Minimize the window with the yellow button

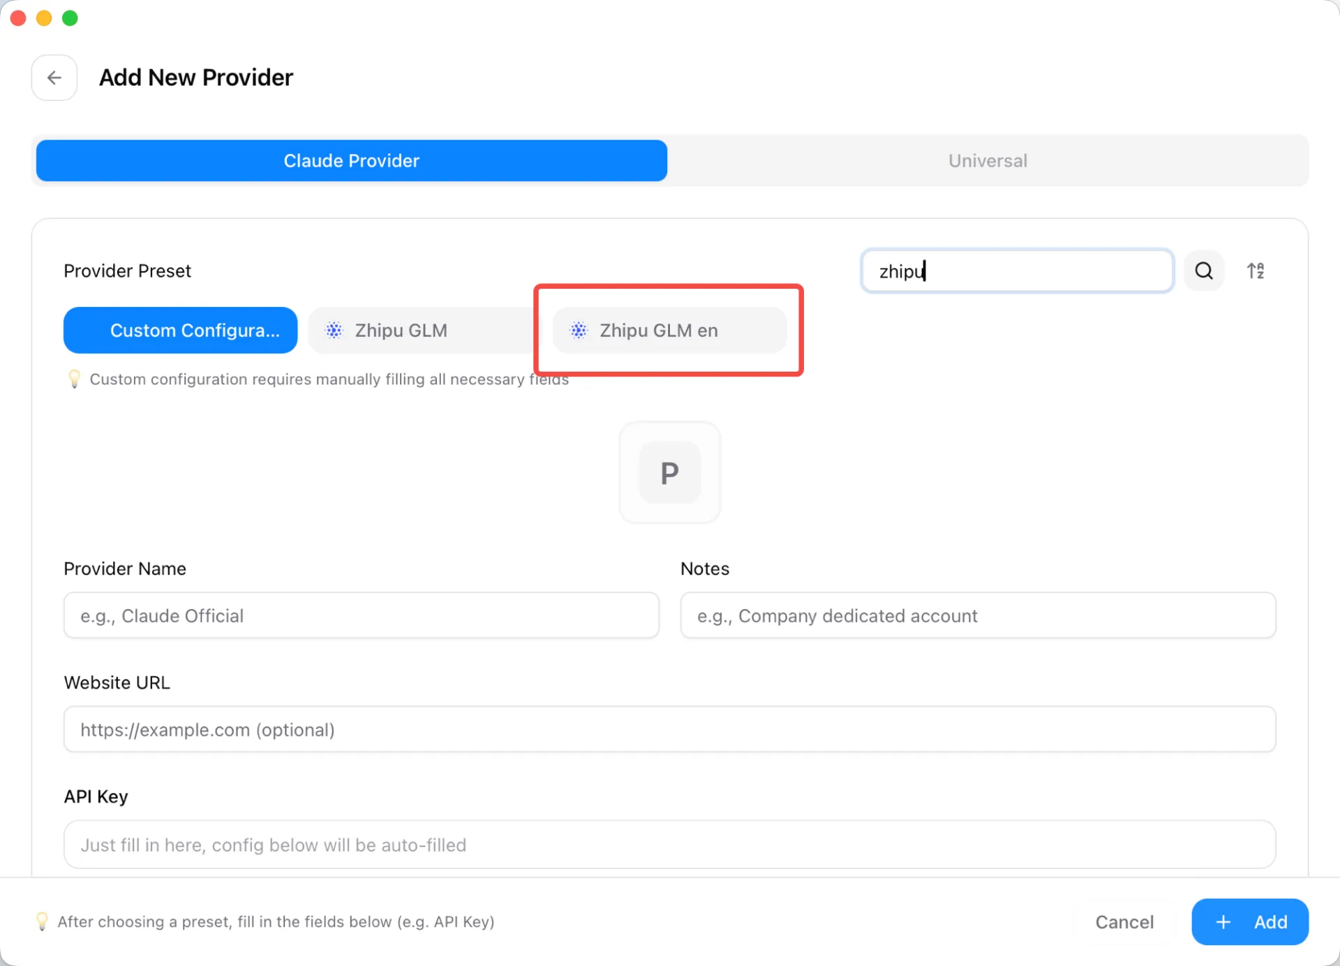coord(44,18)
